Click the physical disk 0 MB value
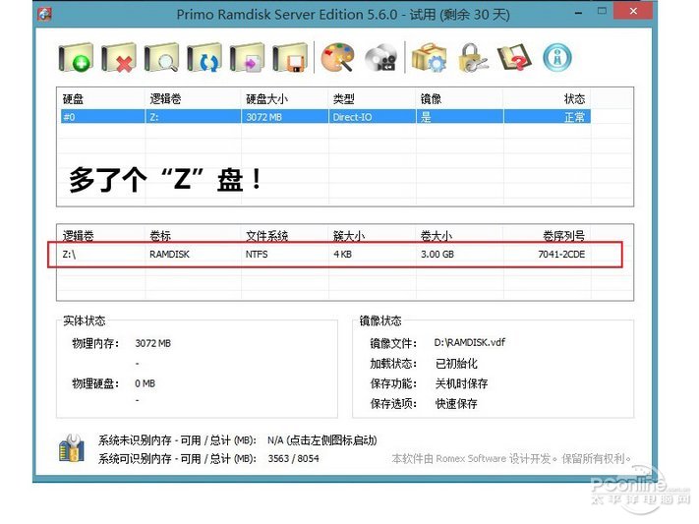 [x=145, y=383]
